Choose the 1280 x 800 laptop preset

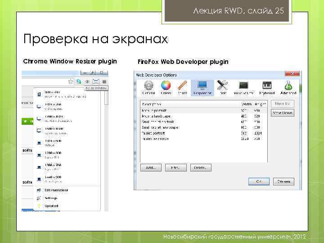(x=67, y=155)
